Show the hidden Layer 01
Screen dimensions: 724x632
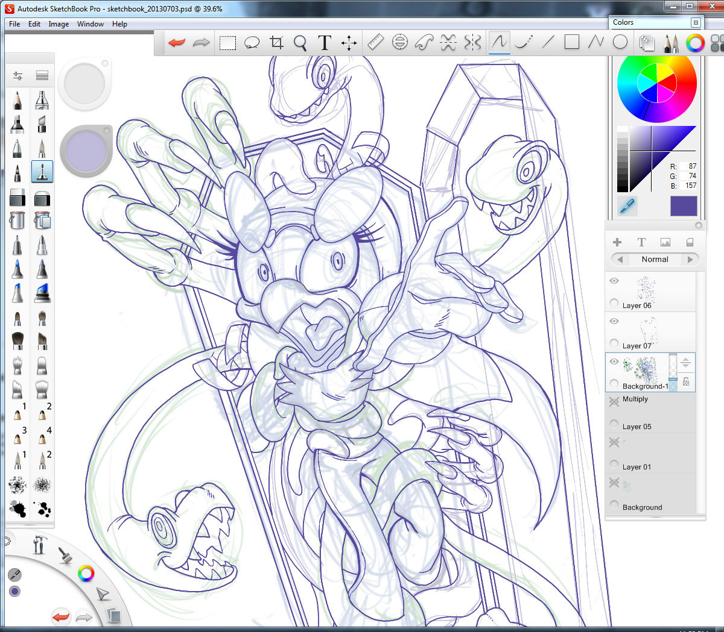tap(614, 442)
